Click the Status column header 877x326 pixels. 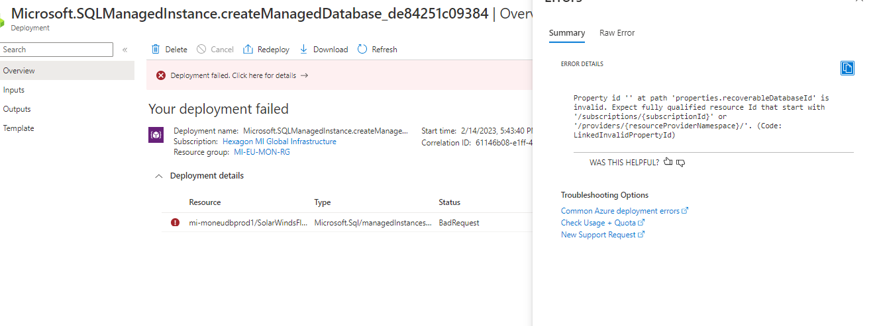pyautogui.click(x=449, y=202)
